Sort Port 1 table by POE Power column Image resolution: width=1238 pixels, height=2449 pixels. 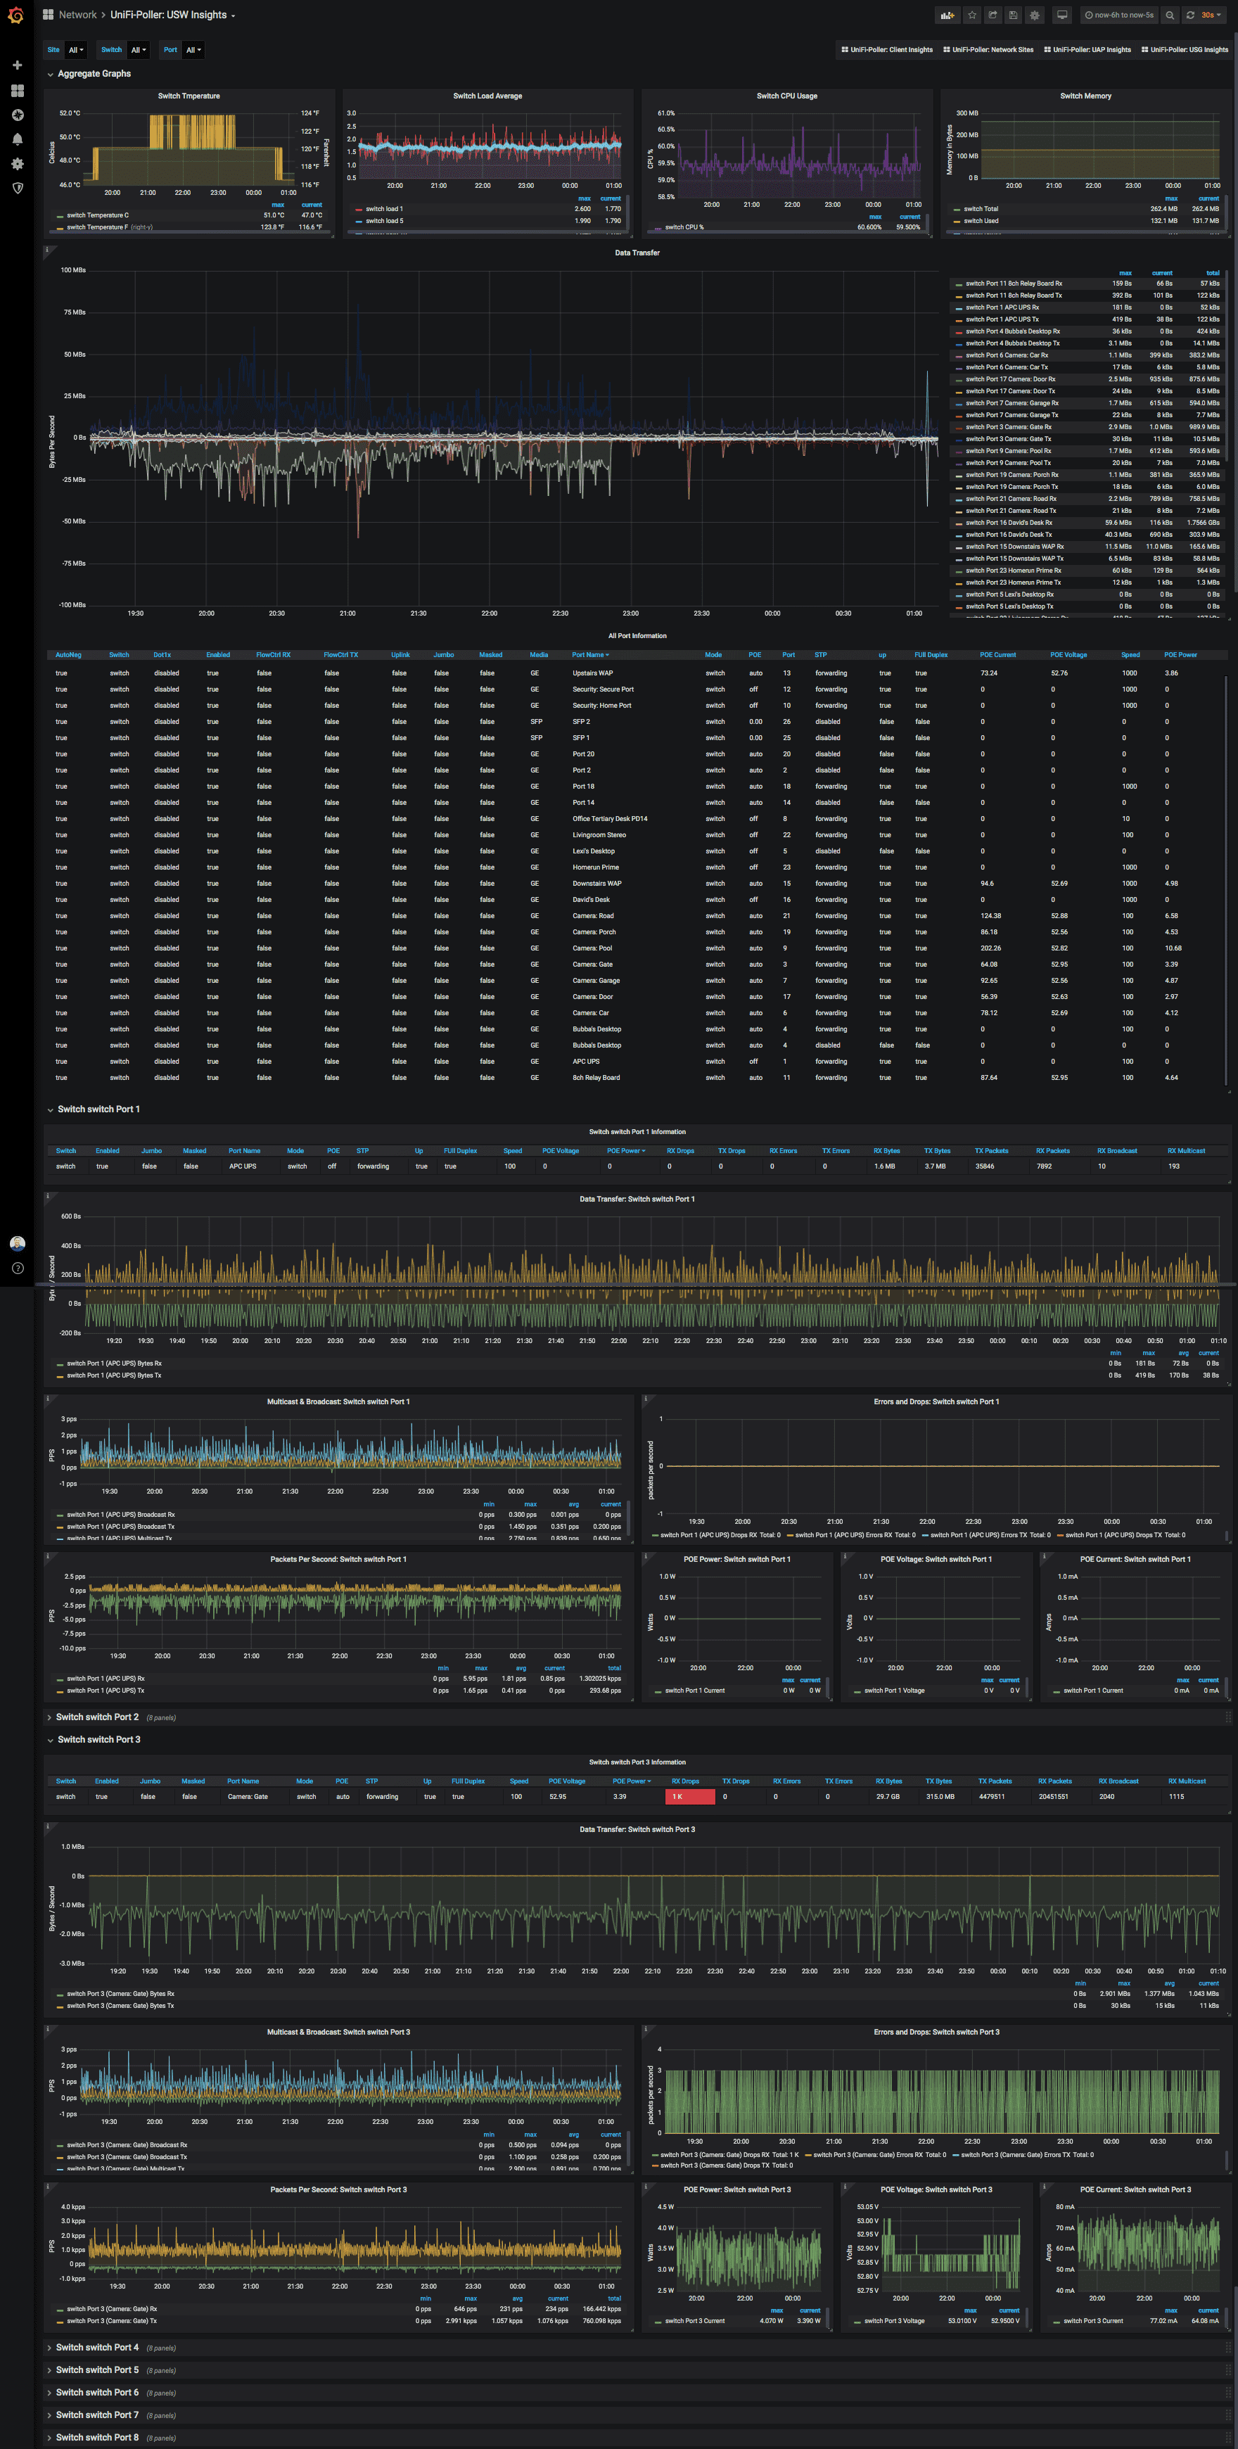(625, 1151)
